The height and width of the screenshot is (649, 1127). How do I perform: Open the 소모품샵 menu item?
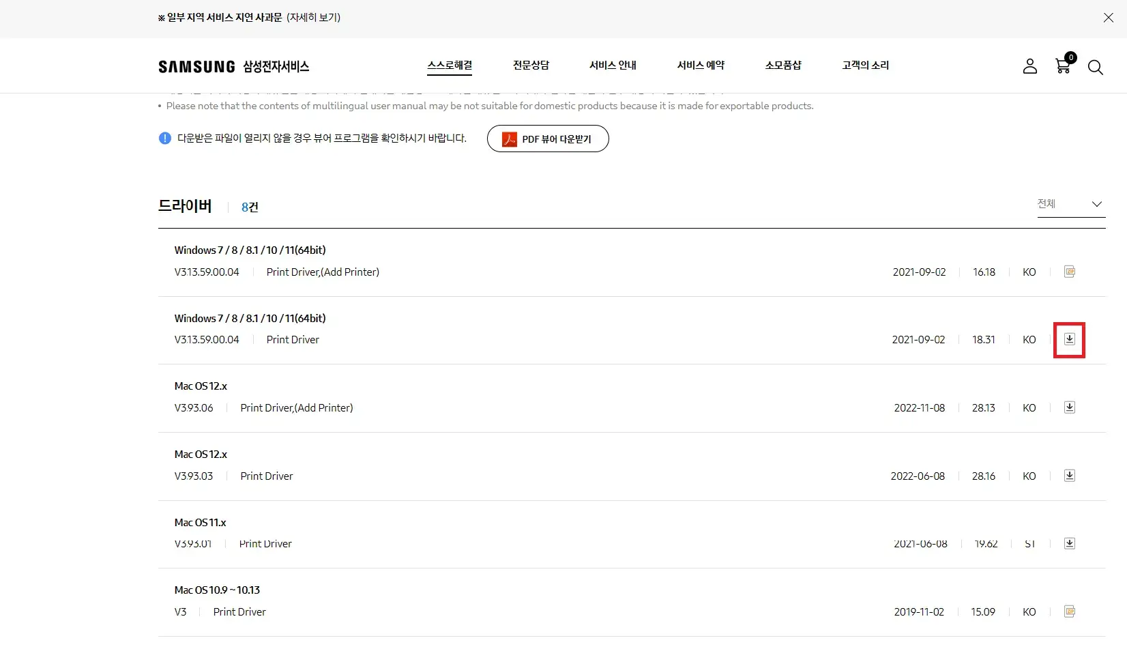click(x=783, y=65)
